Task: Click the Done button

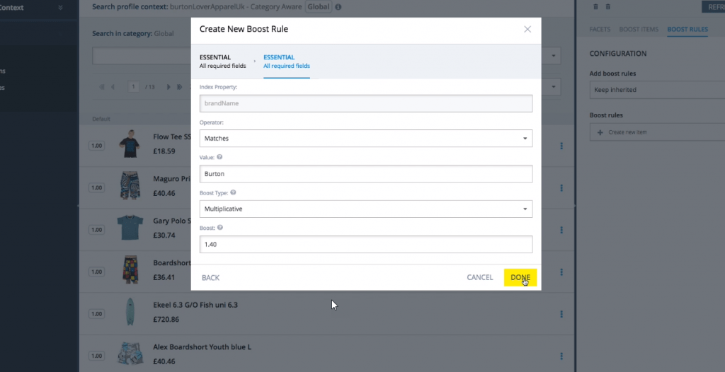Action: tap(520, 277)
